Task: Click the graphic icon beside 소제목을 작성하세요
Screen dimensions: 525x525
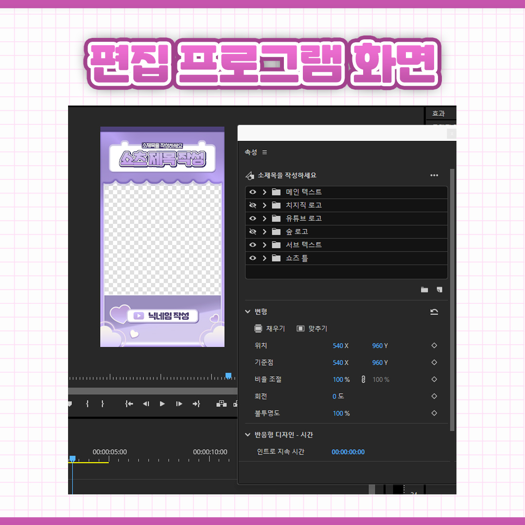Action: point(250,175)
